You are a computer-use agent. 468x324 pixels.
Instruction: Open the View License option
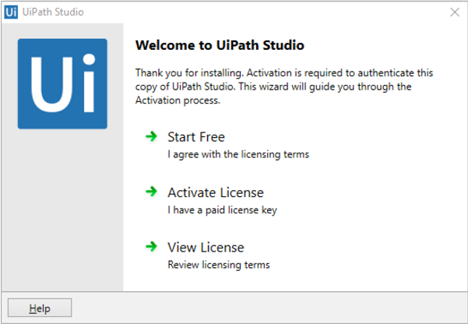tap(206, 248)
